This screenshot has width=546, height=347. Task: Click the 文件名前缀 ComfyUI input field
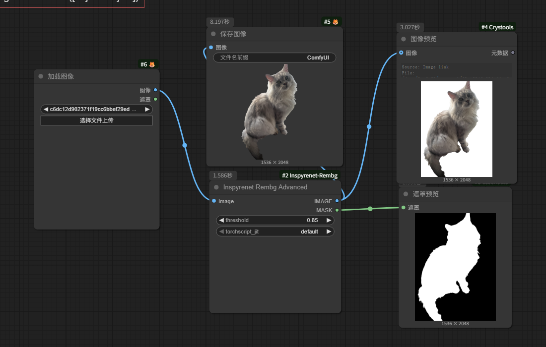(274, 58)
